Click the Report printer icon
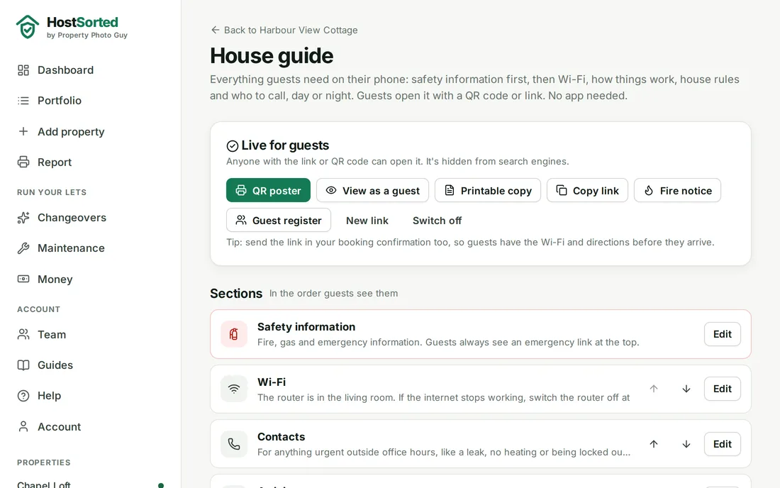The height and width of the screenshot is (488, 780). [x=23, y=162]
